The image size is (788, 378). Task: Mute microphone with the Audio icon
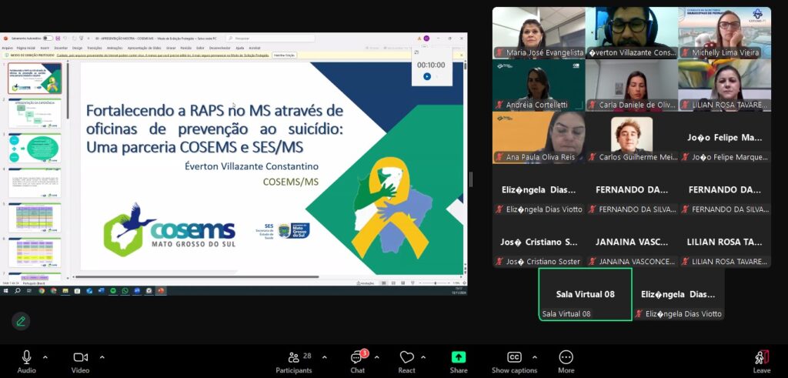[x=26, y=357]
